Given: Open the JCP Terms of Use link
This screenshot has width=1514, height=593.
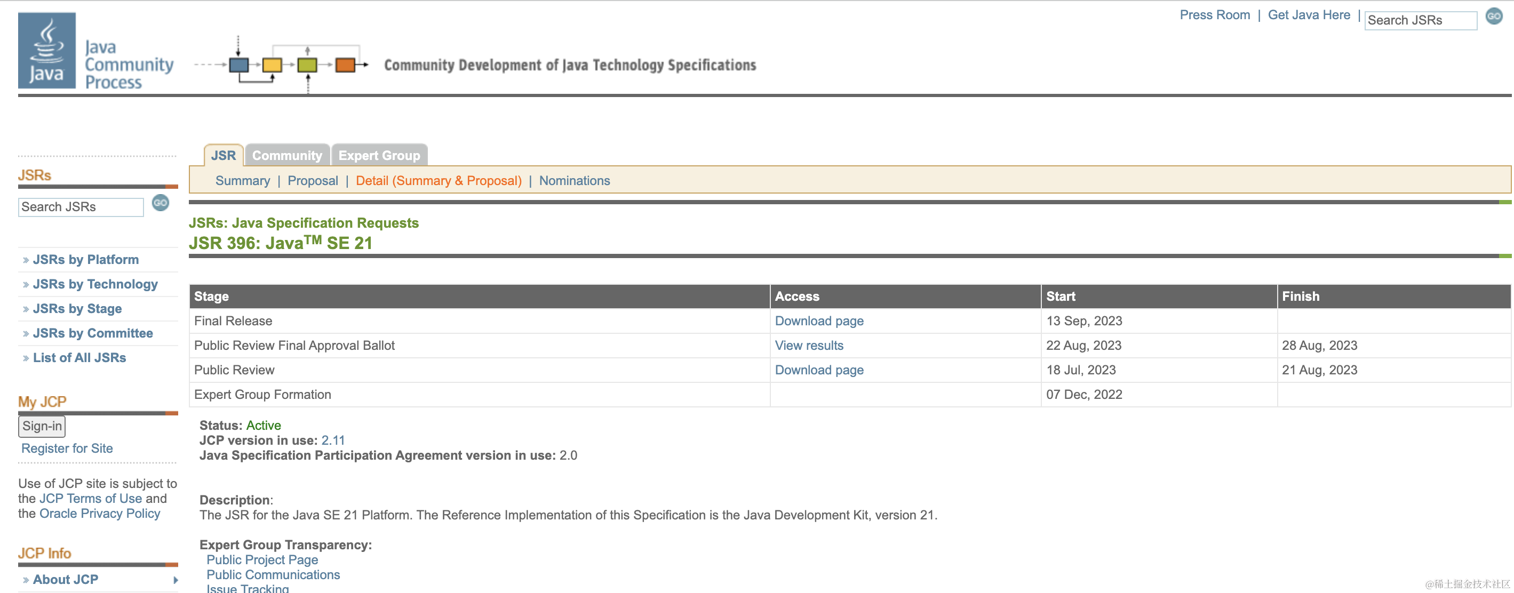Looking at the screenshot, I should click(x=91, y=499).
